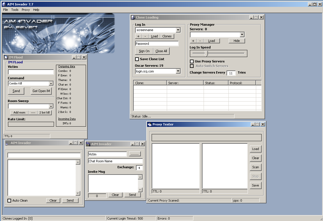The width and height of the screenshot is (323, 221).
Task: Click the AIM Invader main title bar icon
Action: 4,4
